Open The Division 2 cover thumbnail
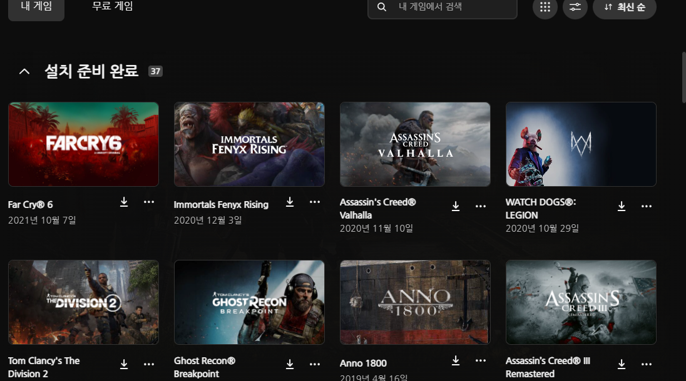686x381 pixels. (84, 302)
